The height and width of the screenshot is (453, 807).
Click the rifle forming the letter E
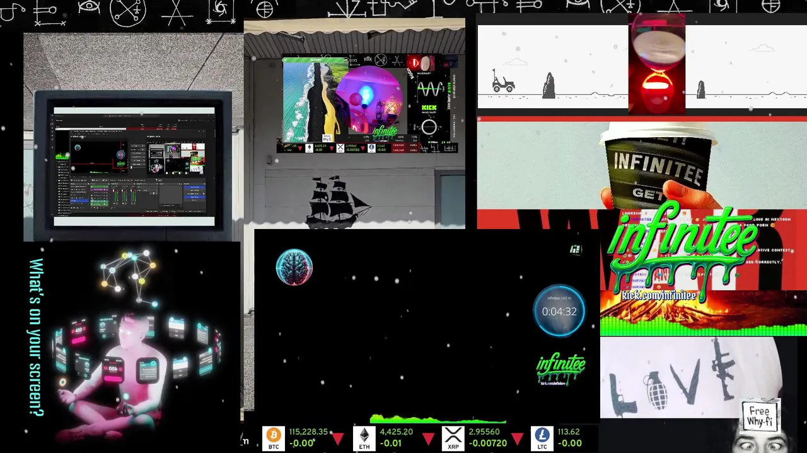tap(724, 369)
